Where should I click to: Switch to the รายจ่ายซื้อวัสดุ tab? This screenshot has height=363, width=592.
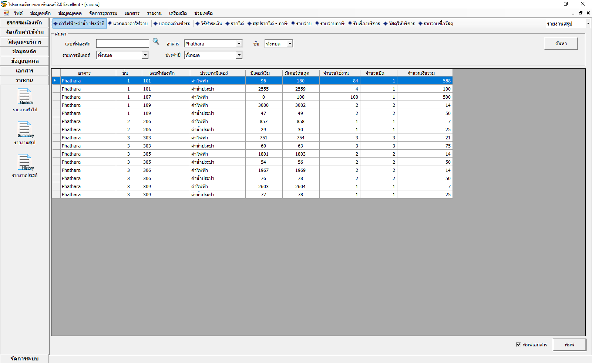(x=436, y=23)
